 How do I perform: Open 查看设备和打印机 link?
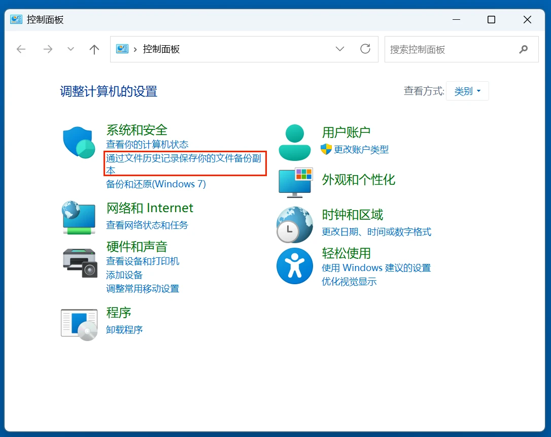[143, 261]
